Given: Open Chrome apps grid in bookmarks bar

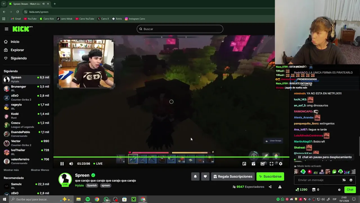Looking at the screenshot, I should (4, 19).
